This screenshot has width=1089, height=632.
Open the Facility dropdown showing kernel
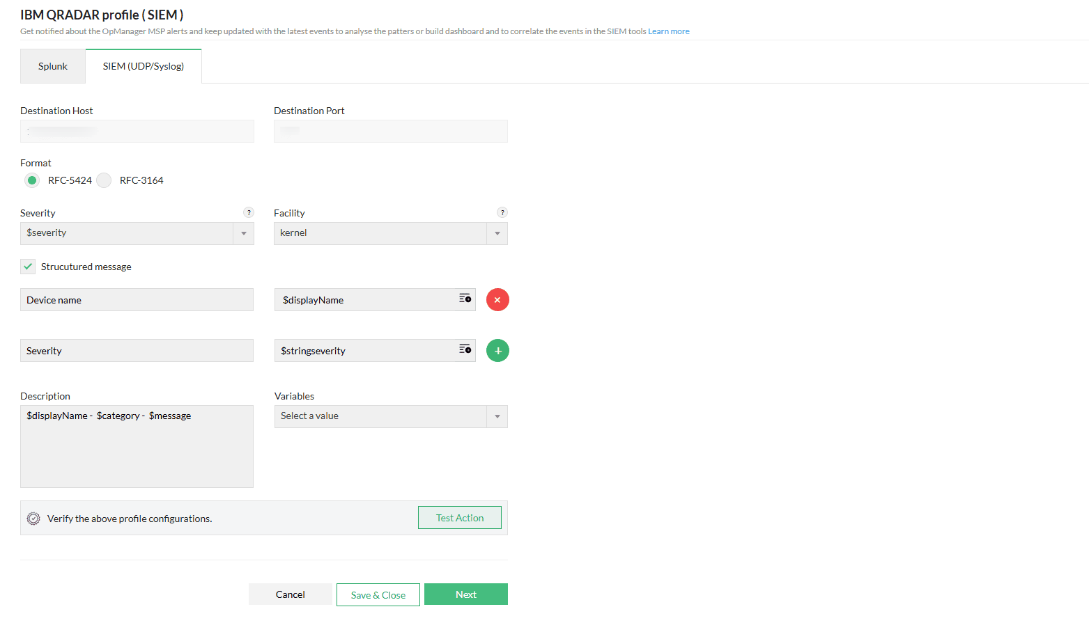pos(497,233)
